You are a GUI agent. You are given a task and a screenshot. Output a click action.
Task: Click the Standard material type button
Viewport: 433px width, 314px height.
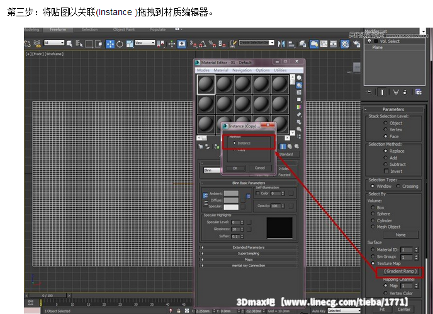click(x=288, y=154)
